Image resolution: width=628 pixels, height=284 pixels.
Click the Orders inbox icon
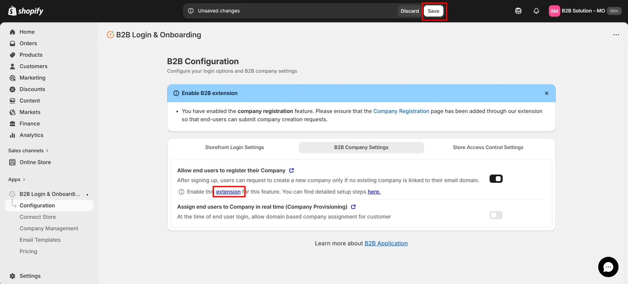(x=12, y=43)
